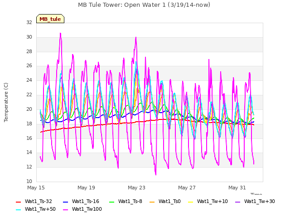Click the purple Wat1_Tw+30 legend swatch

click(x=237, y=202)
